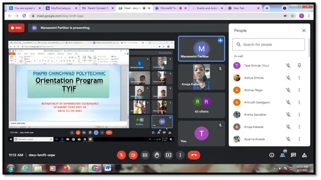
Task: Close the Microsoft Teams tab
Action: [185, 8]
